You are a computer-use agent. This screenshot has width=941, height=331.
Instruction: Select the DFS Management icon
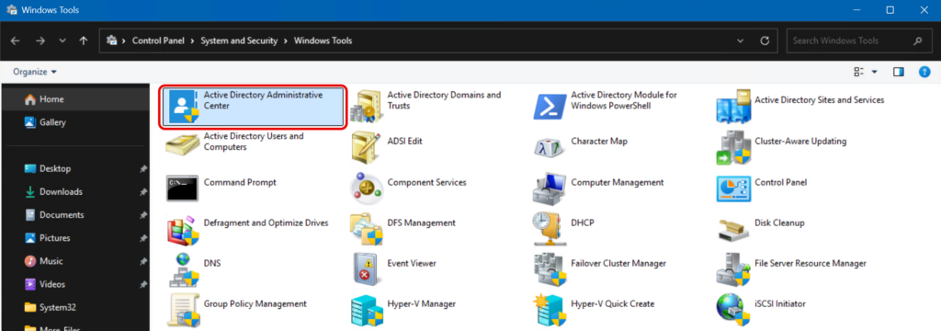click(367, 229)
